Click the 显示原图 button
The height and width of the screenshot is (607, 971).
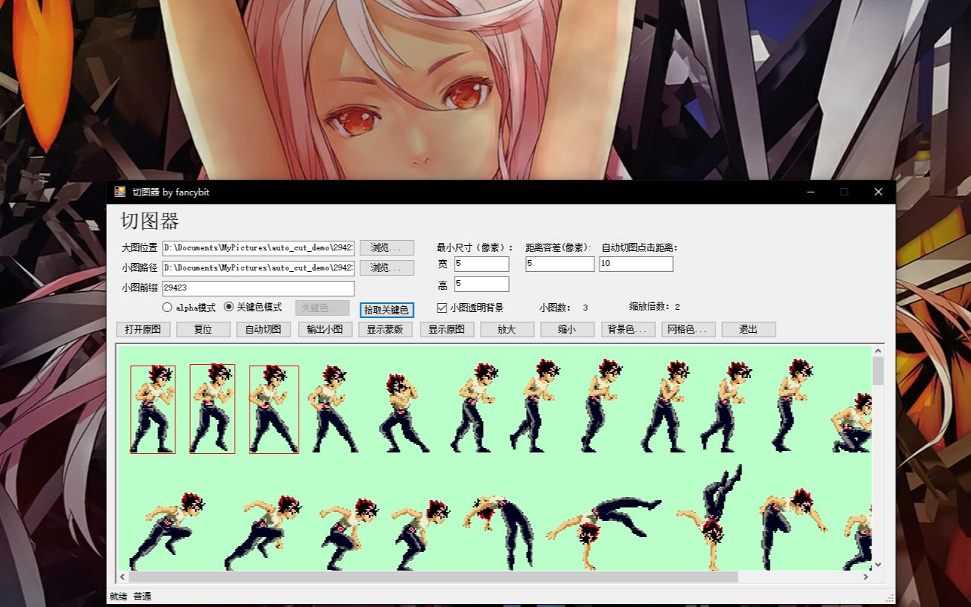pos(446,329)
